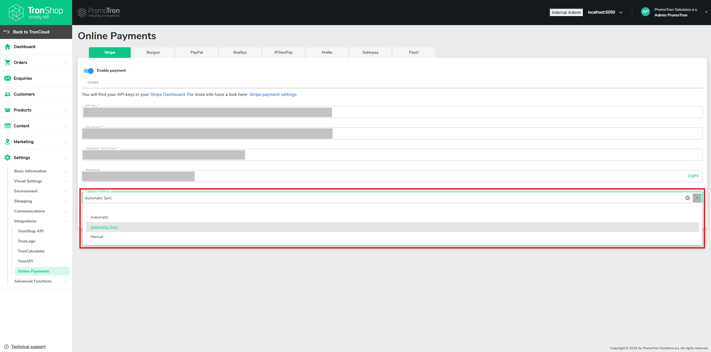The width and height of the screenshot is (711, 352).
Task: Expand the Products menu chevron
Action: pyautogui.click(x=65, y=110)
